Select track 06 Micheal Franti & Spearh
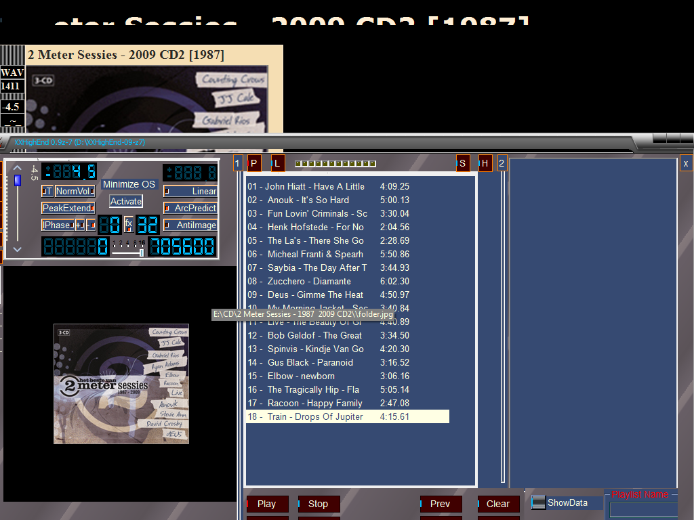 (348, 255)
